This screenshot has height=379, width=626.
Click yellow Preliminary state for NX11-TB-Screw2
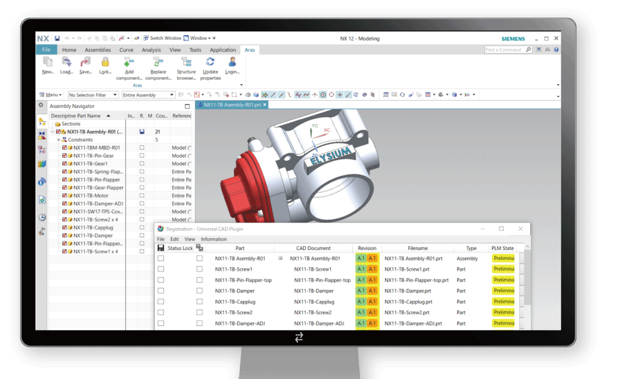pyautogui.click(x=503, y=312)
